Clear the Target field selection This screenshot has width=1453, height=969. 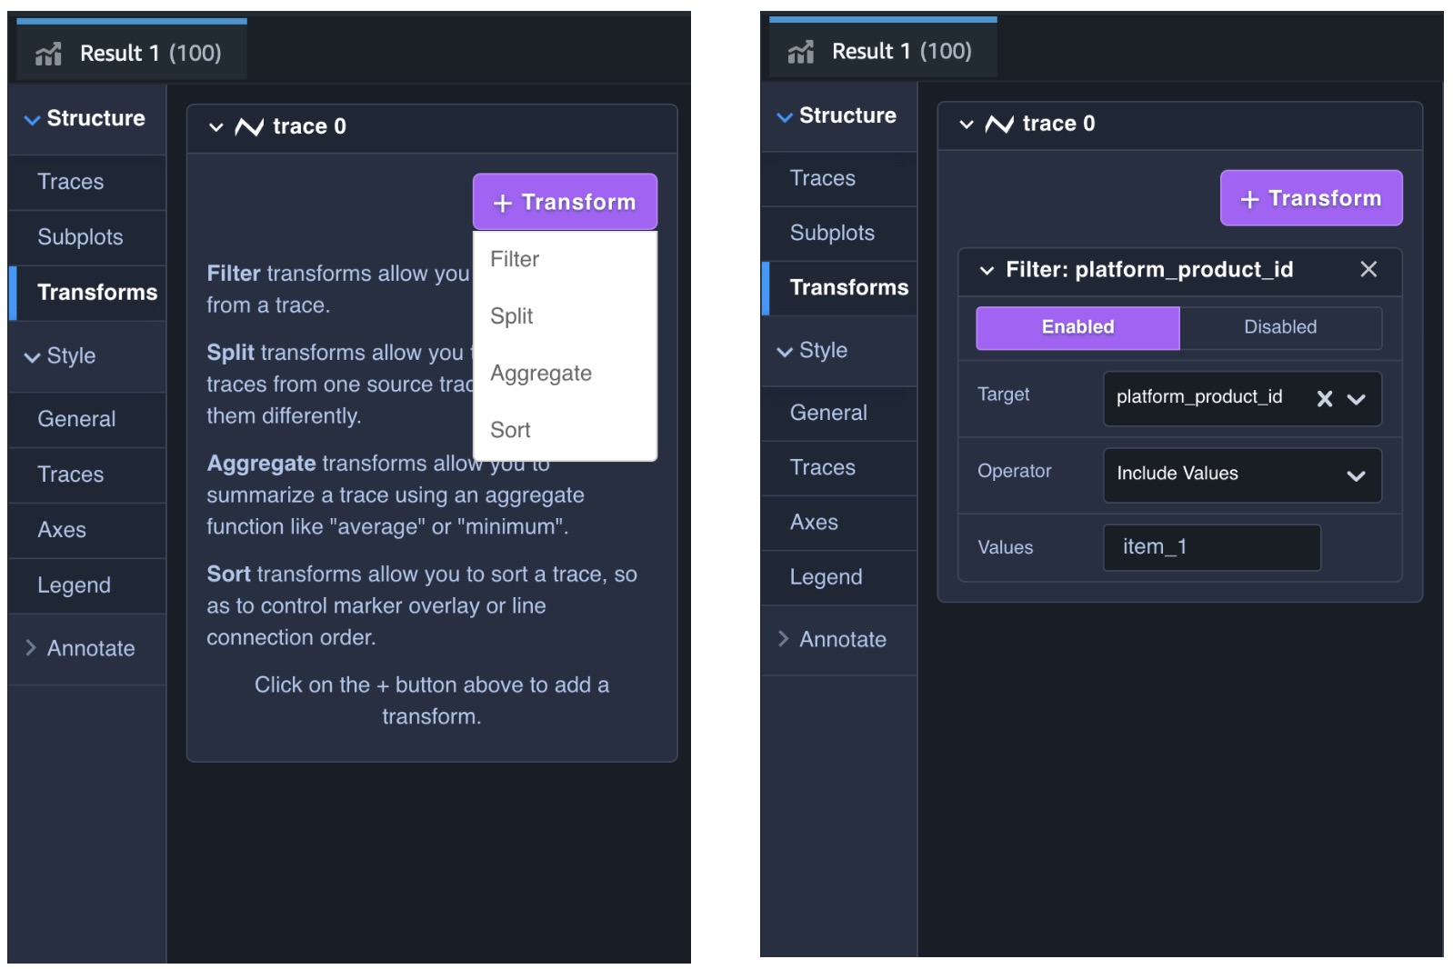coord(1325,398)
